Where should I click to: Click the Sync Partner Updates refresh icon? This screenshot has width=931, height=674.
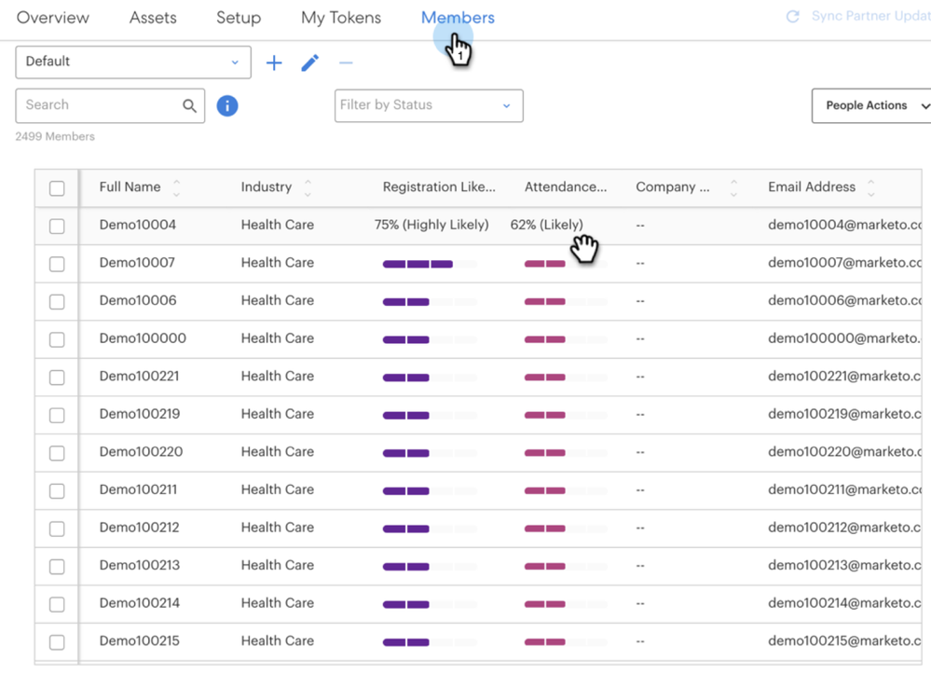[x=793, y=17]
